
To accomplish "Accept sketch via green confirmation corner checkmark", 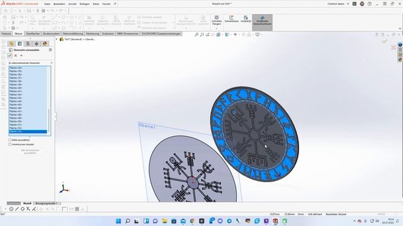I will [x=385, y=41].
